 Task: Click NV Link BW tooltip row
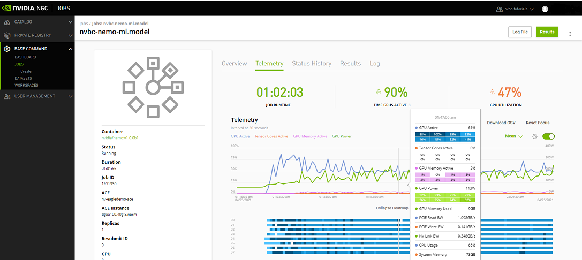click(445, 236)
